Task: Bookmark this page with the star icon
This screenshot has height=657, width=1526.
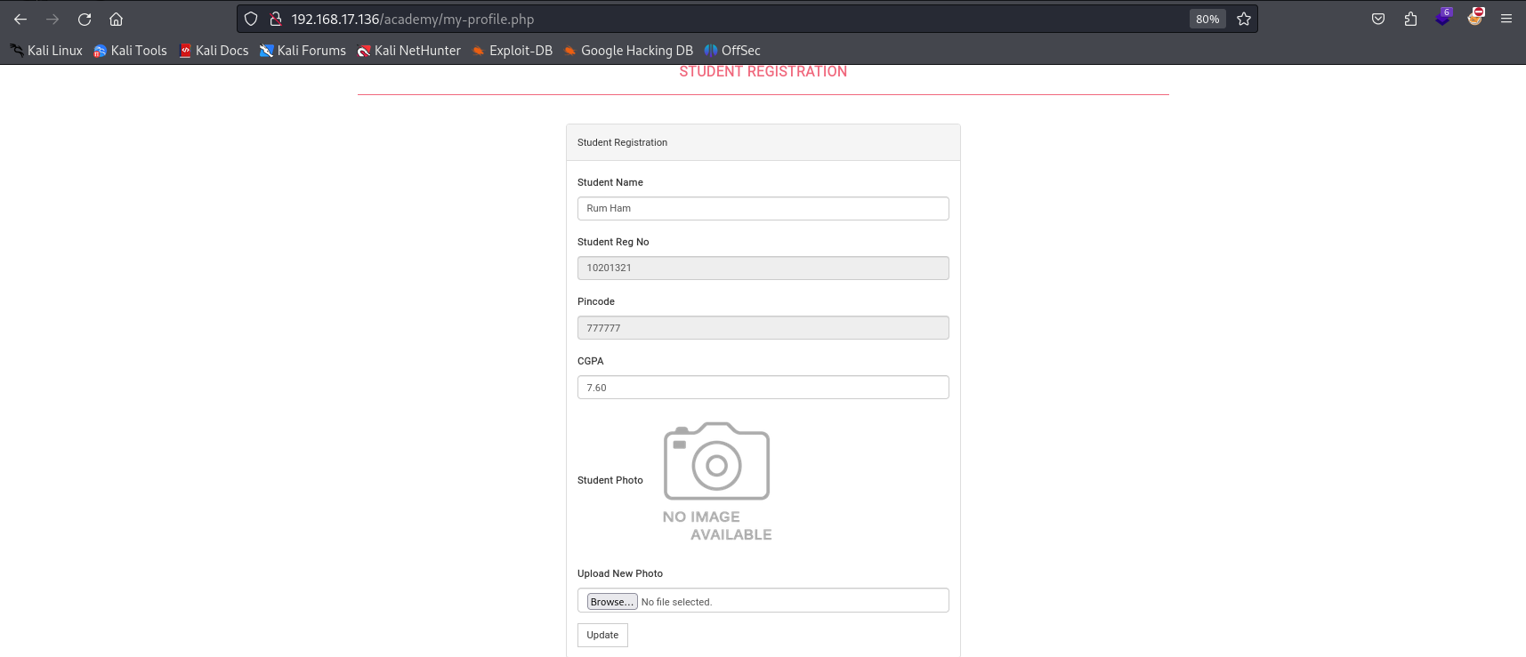Action: tap(1244, 19)
